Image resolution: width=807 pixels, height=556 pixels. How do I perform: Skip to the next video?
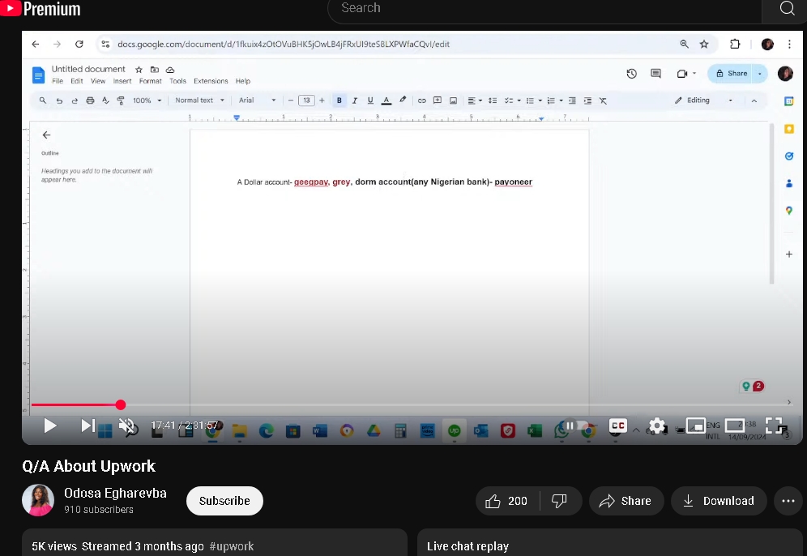88,426
